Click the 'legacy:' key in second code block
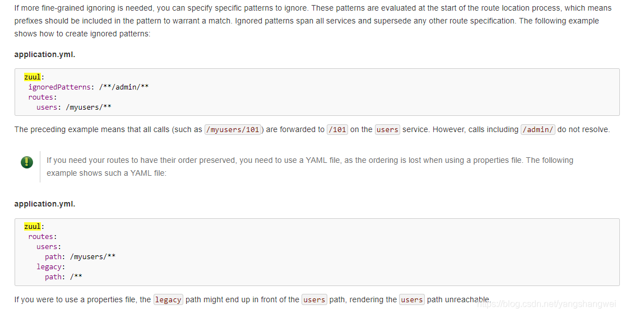621x314 pixels. [51, 266]
